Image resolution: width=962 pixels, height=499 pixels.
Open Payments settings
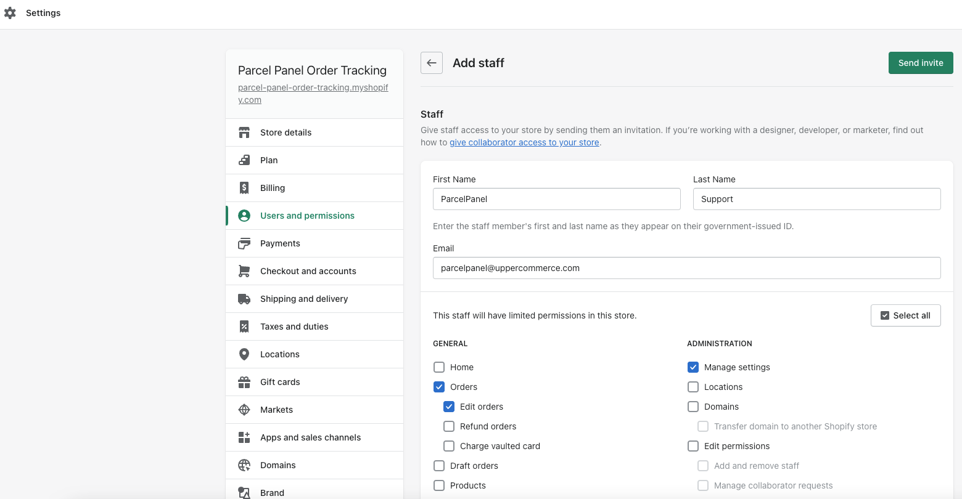tap(314, 243)
